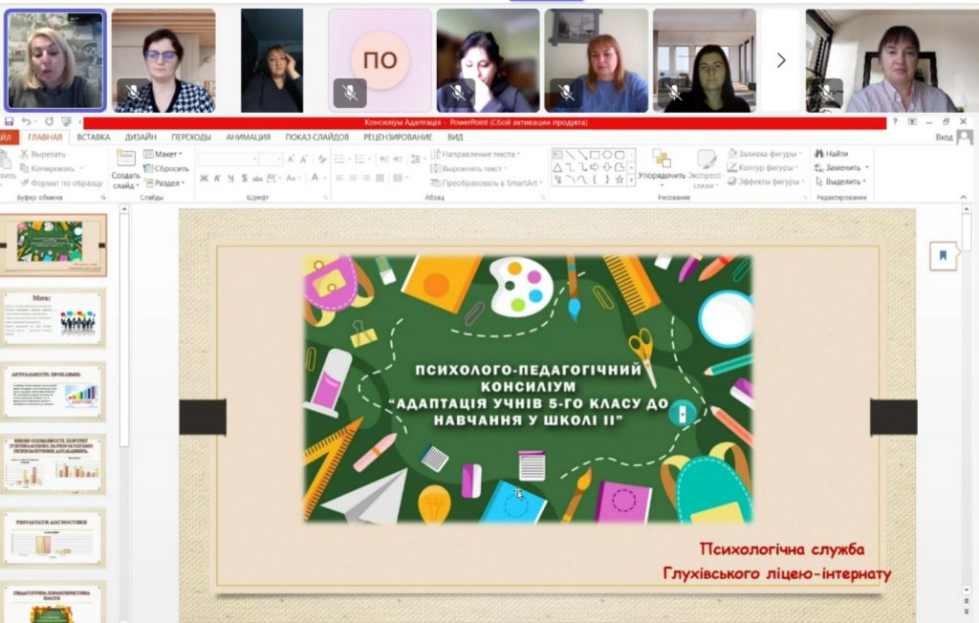979x623 pixels.
Task: Open the Раздел section dropdown
Action: 164,183
